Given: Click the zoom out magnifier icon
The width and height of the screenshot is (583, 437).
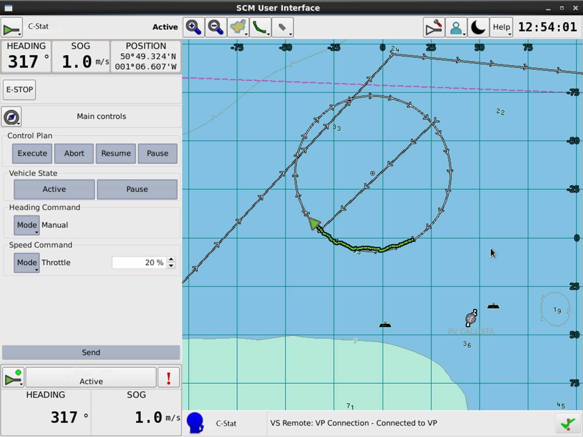Looking at the screenshot, I should [x=216, y=27].
